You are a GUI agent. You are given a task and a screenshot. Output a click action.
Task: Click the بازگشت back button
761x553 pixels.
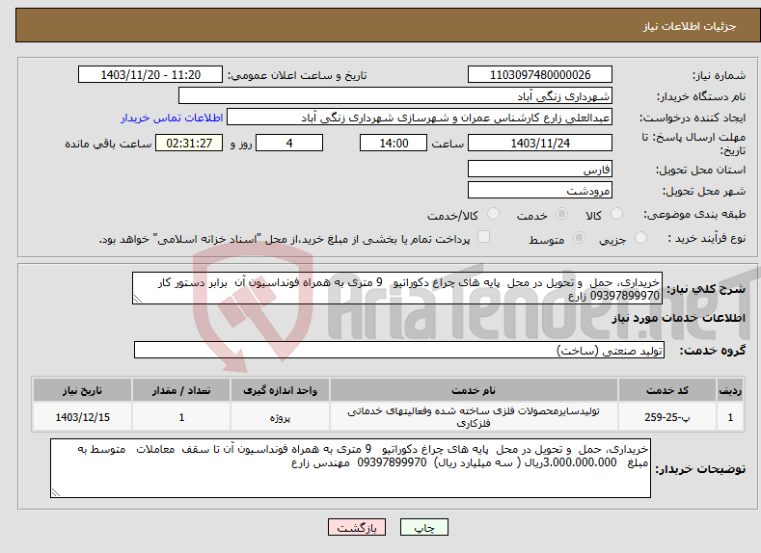pos(357,527)
